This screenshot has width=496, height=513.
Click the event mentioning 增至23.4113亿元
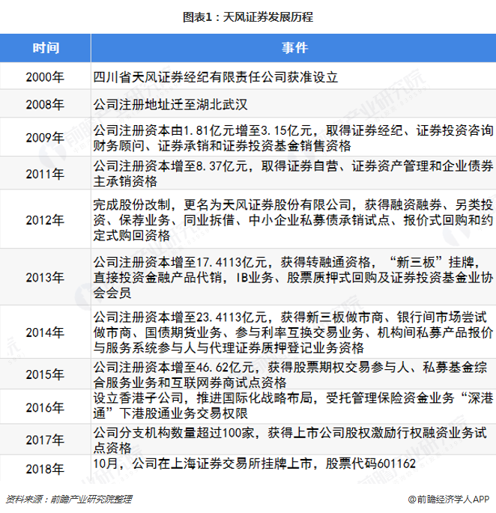294,333
